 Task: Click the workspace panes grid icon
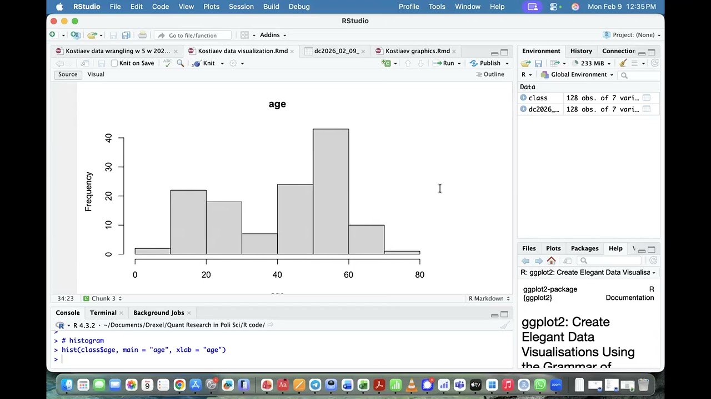coord(244,35)
